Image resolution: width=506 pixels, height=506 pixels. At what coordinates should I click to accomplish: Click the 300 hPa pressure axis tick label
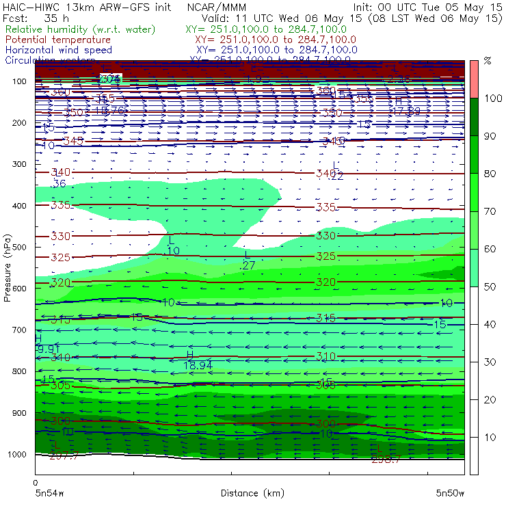[x=19, y=164]
